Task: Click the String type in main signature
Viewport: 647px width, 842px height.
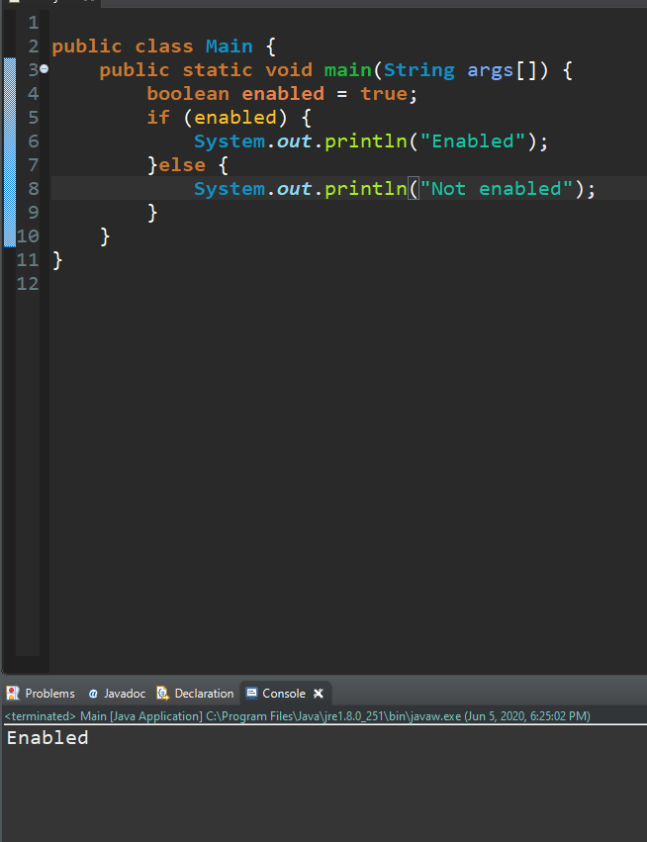Action: pos(418,70)
